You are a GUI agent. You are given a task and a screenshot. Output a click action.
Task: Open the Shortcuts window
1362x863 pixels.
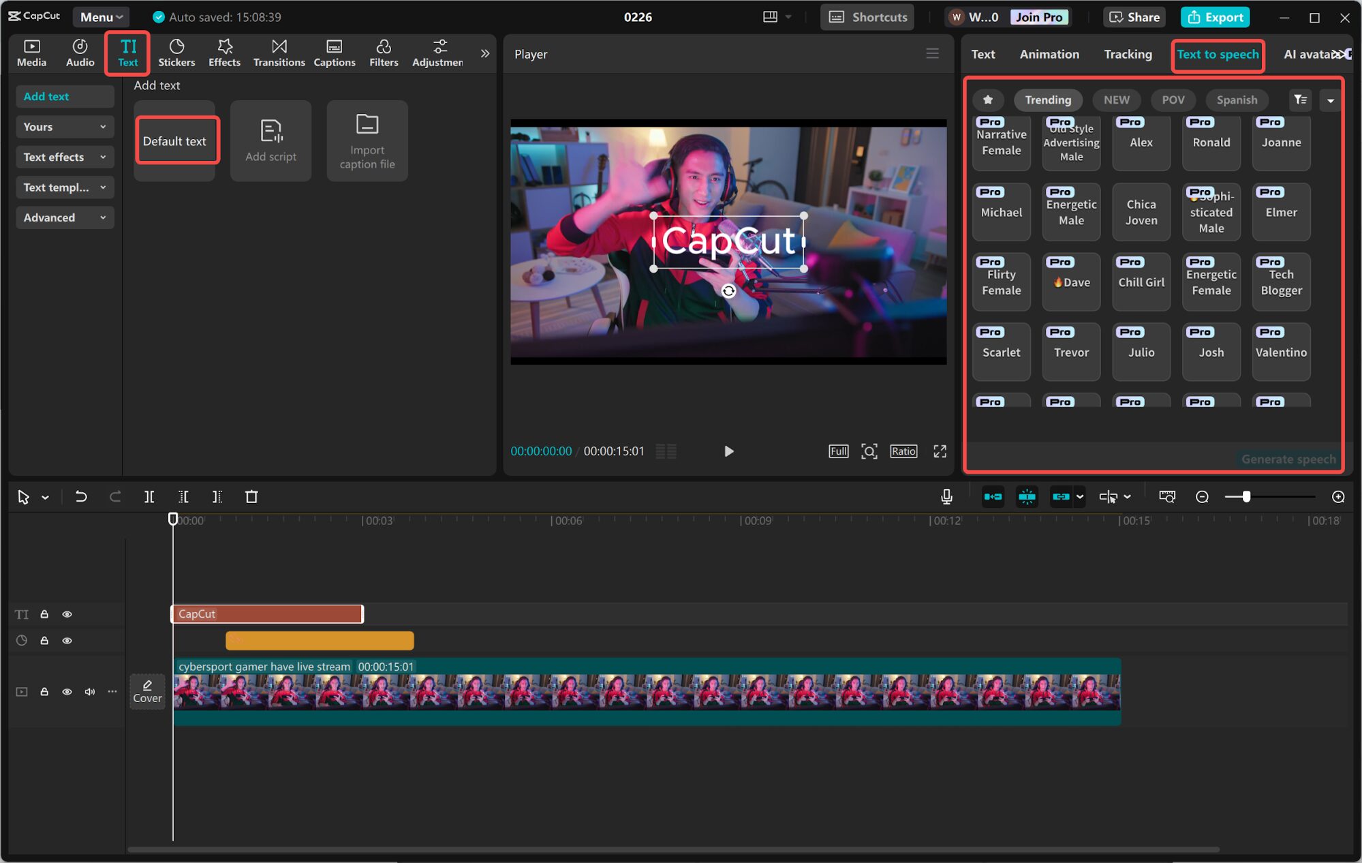click(867, 17)
